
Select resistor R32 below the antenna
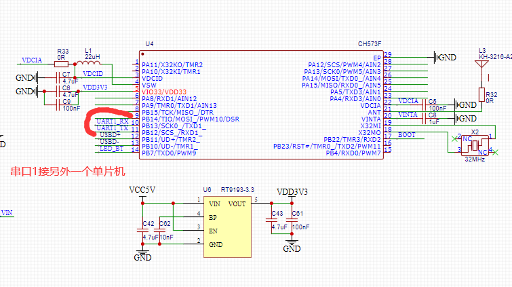pos(482,94)
